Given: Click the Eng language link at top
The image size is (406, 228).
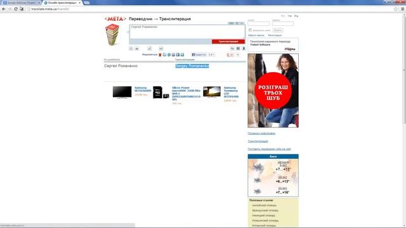Looking at the screenshot, I should (296, 16).
